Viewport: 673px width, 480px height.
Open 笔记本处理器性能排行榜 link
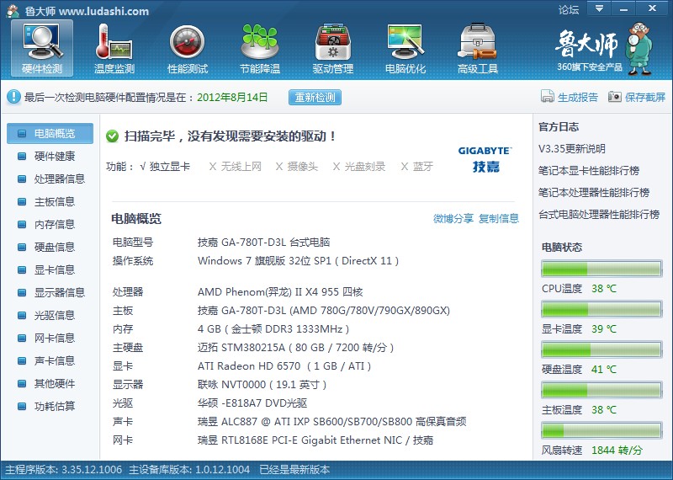click(x=594, y=193)
